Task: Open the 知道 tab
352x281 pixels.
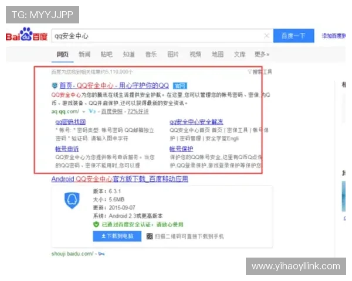Action: point(128,54)
